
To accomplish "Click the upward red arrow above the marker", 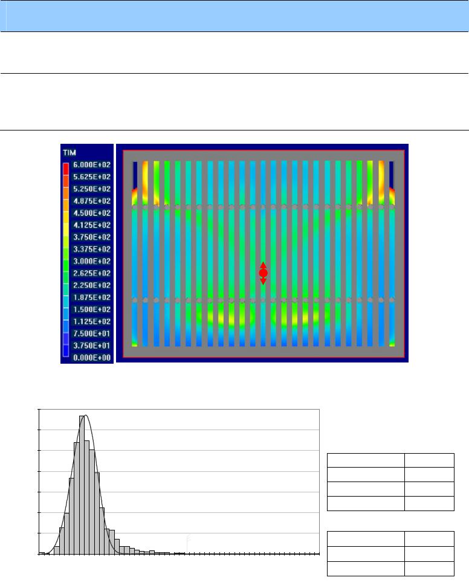I will point(263,265).
